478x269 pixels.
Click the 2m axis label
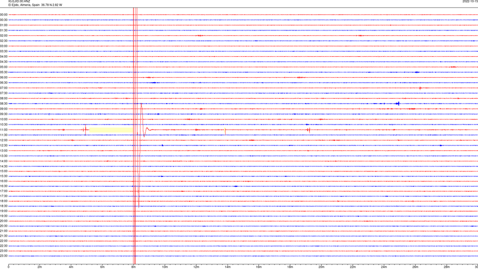pos(40,267)
